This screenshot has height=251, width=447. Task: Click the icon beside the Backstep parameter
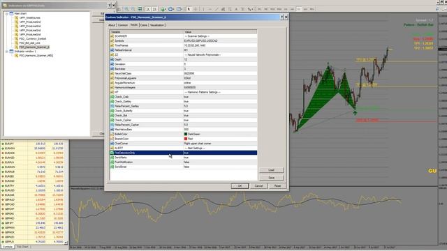tap(112, 69)
